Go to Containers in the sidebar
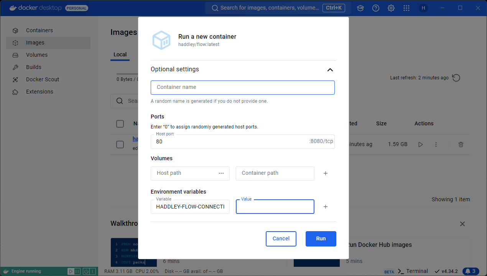The height and width of the screenshot is (276, 487). [x=39, y=30]
